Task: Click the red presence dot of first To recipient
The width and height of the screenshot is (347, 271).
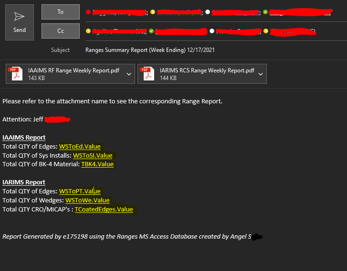Action: tap(88, 12)
